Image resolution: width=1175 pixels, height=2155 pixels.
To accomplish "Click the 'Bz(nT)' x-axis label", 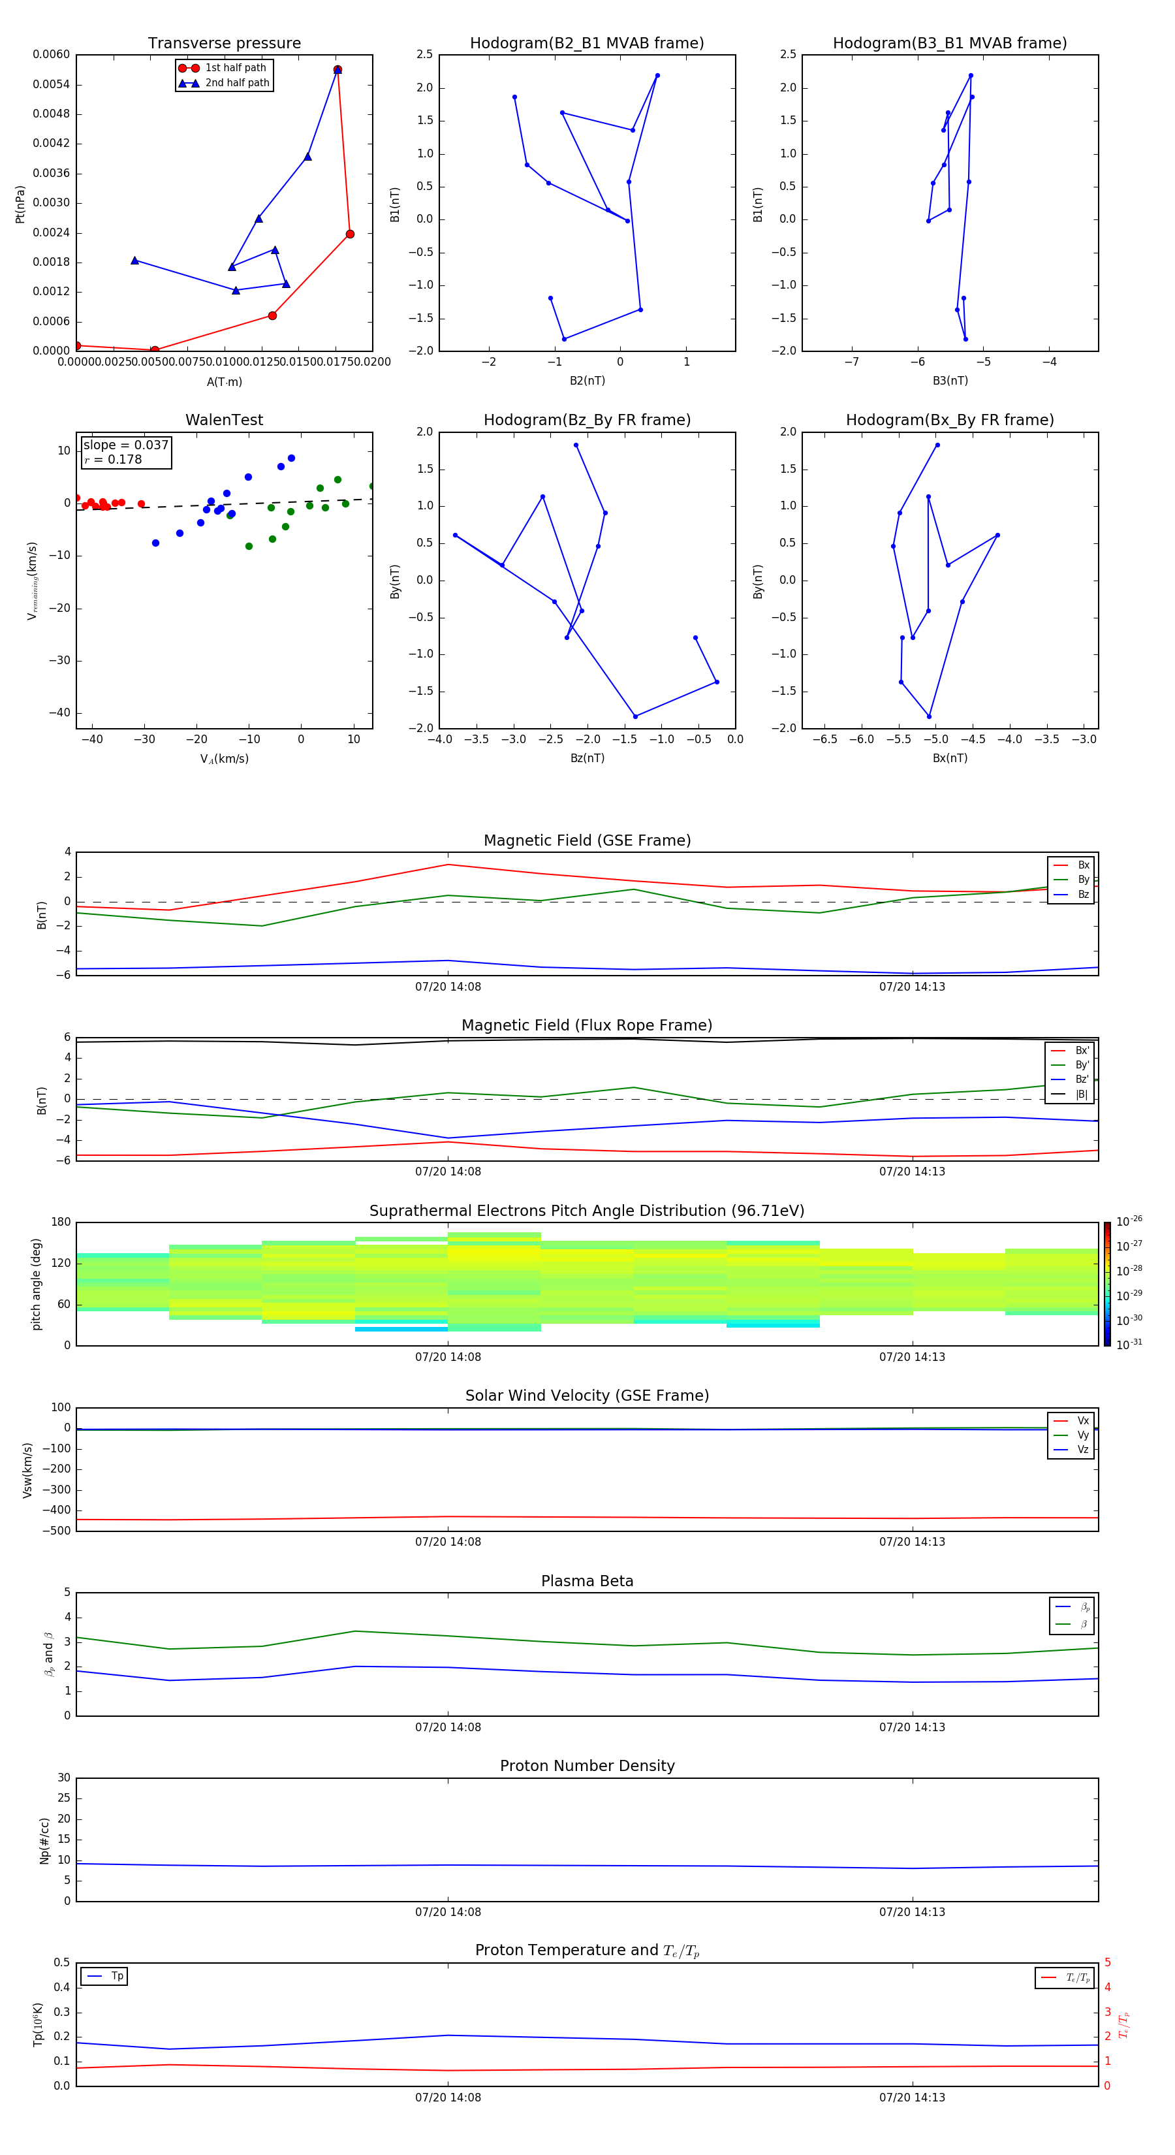I will click(x=587, y=758).
